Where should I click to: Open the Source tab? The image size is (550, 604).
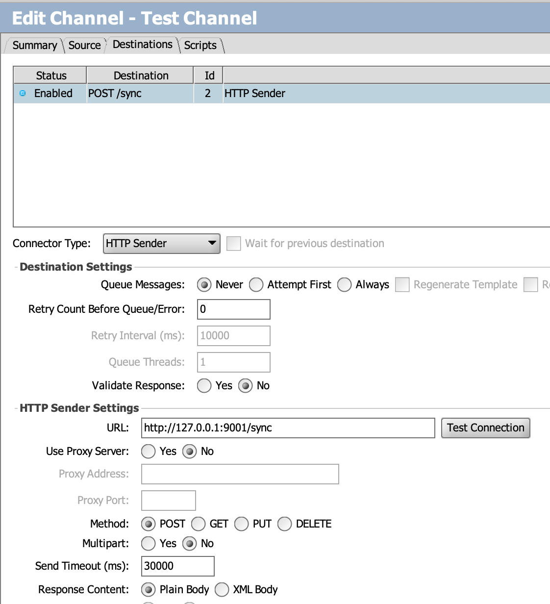click(84, 45)
